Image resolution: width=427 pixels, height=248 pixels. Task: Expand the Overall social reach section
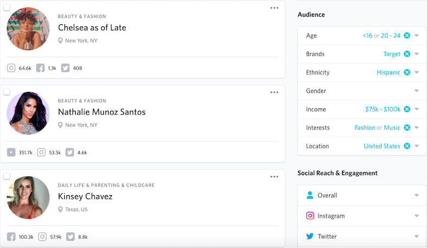coord(417,196)
